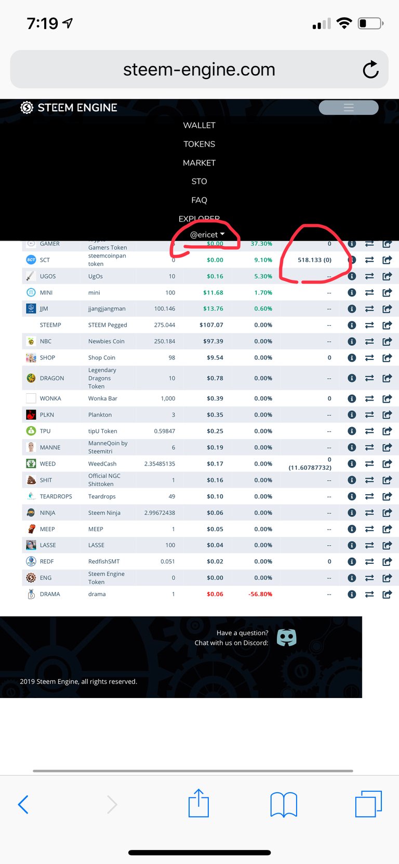Screen dimensions: 399x864
Task: Select the 'Newbies Coin' token name
Action: [x=107, y=341]
